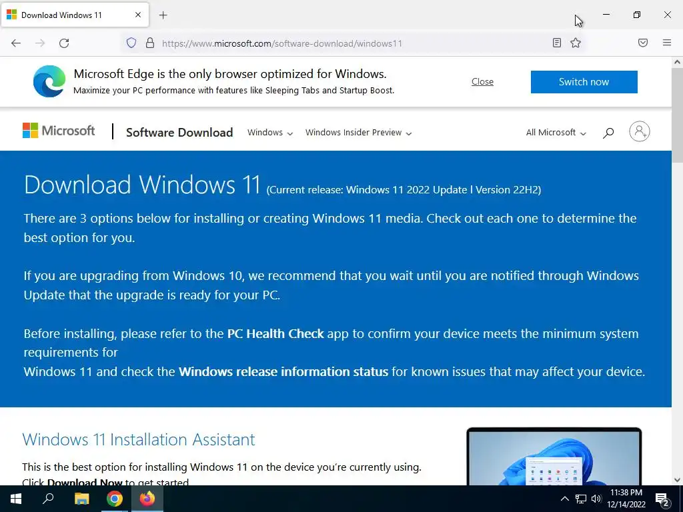Click the Windows 11 Installation Assistant heading

click(x=139, y=439)
